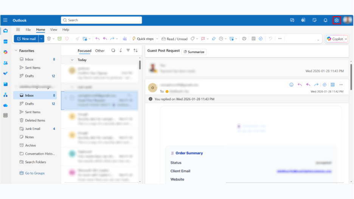Follow the Go to Groups link
The height and width of the screenshot is (199, 354).
[34, 173]
